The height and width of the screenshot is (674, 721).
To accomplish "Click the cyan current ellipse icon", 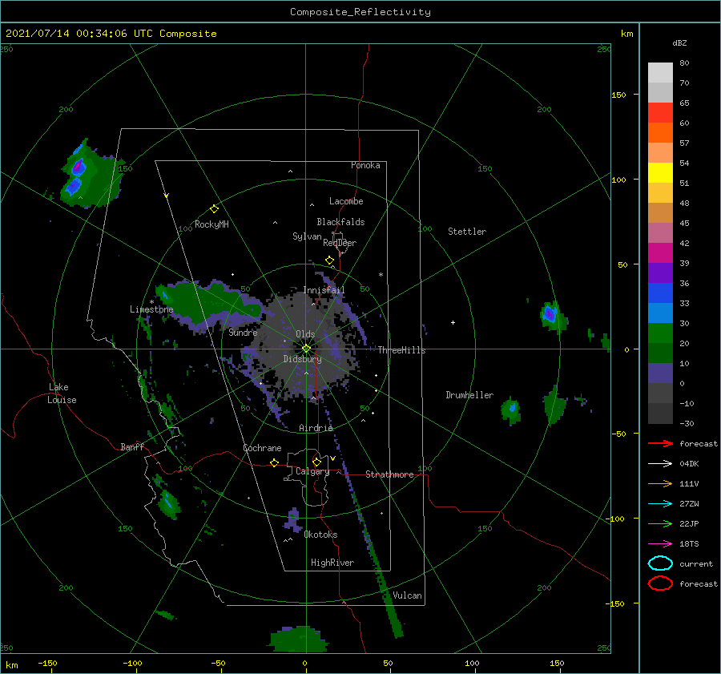I will tap(660, 563).
